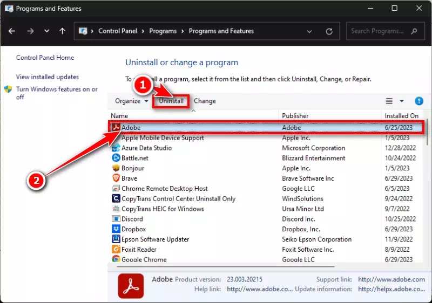
Task: Sort by the Publisher column header
Action: coord(295,116)
